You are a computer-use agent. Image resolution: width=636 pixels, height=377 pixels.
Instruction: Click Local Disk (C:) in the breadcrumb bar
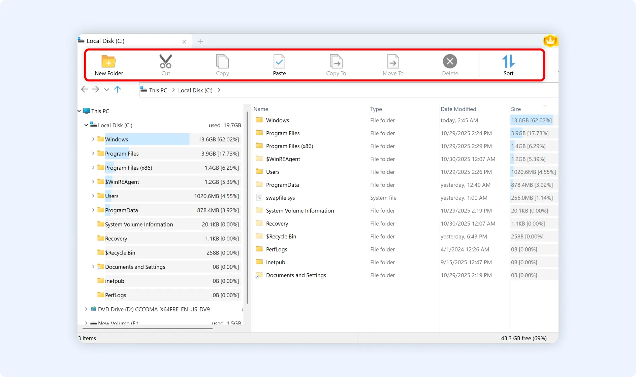click(x=195, y=90)
